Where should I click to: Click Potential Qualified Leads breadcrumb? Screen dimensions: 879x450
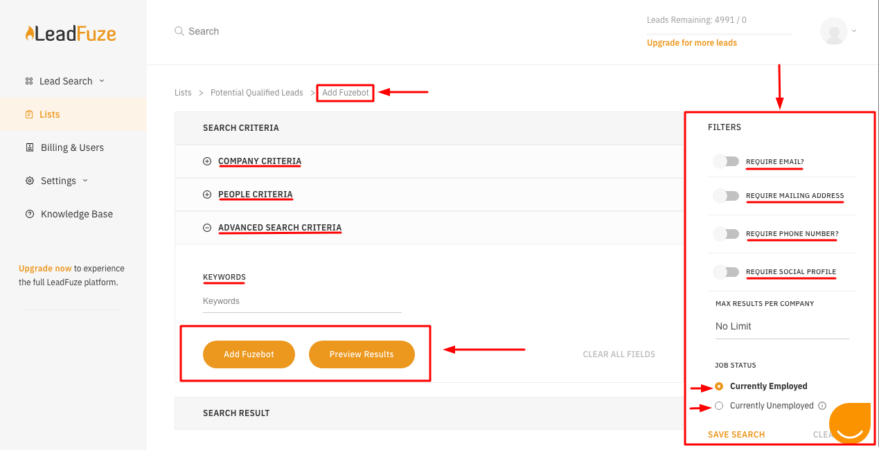pyautogui.click(x=257, y=93)
